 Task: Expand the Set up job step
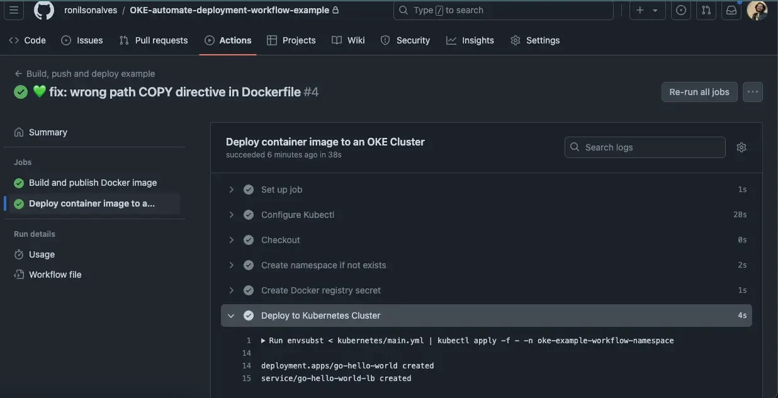[x=486, y=190]
